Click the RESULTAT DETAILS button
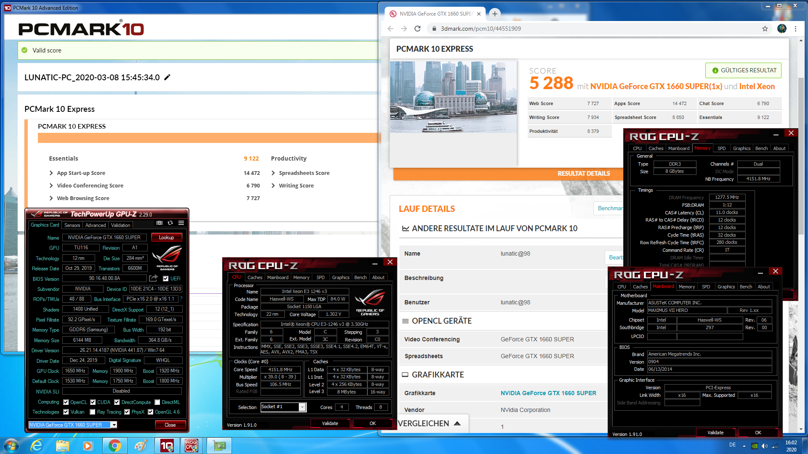Screen dimensions: 808x454 (584, 174)
